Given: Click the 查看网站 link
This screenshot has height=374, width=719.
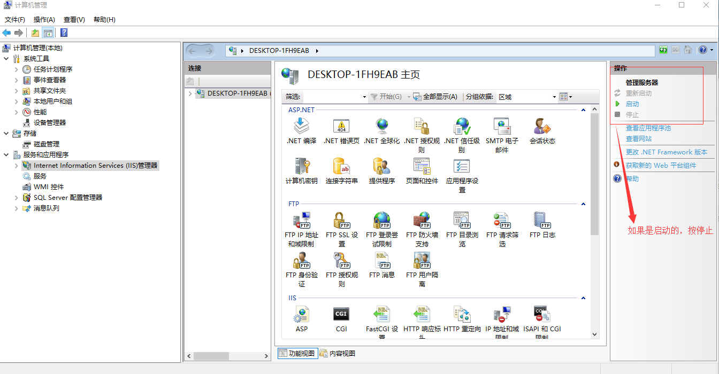Looking at the screenshot, I should (x=639, y=139).
